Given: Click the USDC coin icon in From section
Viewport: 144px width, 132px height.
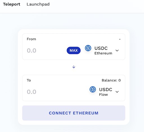Looking at the screenshot, I should coord(88,48).
